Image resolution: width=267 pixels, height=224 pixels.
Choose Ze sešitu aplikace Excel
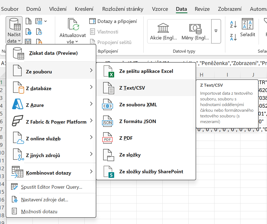[x=146, y=71]
